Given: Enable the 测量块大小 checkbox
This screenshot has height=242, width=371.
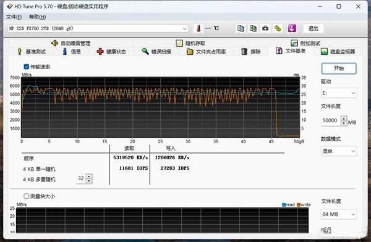Looking at the screenshot, I should [27, 196].
